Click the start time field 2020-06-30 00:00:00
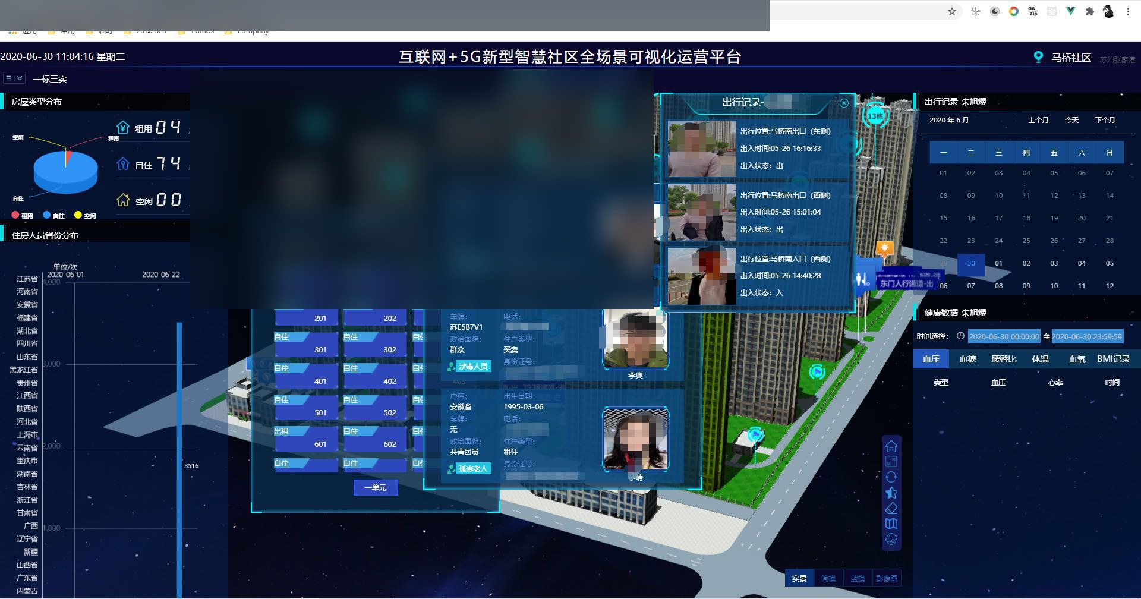This screenshot has width=1141, height=599. pos(1004,336)
